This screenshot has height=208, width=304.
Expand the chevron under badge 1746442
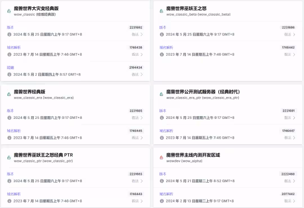(294, 54)
